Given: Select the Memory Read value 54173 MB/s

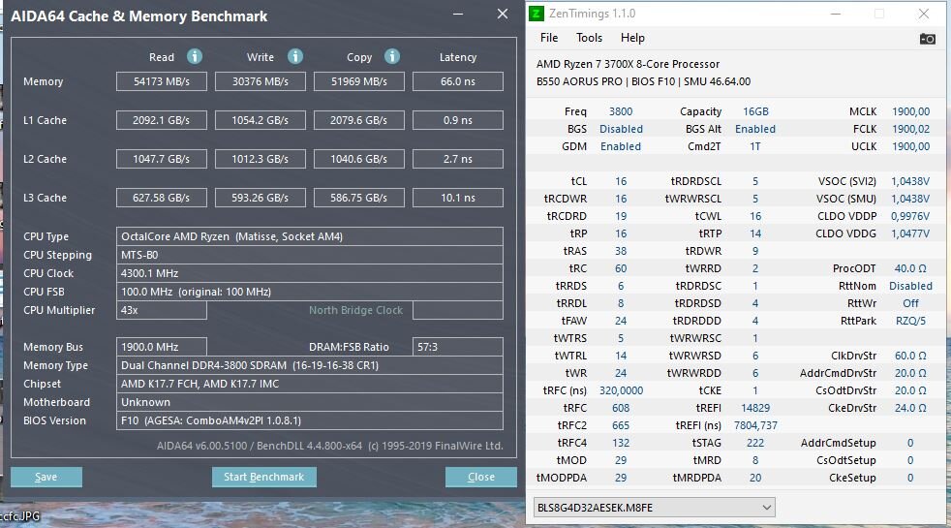Looking at the screenshot, I should coord(162,81).
